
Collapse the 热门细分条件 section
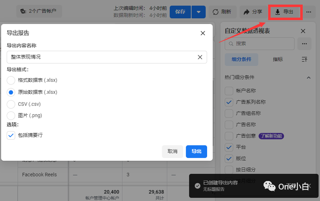[308, 78]
